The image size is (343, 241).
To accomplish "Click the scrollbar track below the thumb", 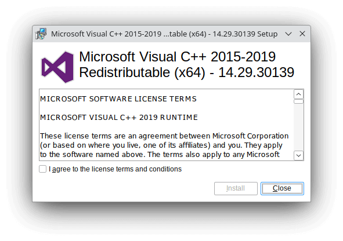I will 298,127.
